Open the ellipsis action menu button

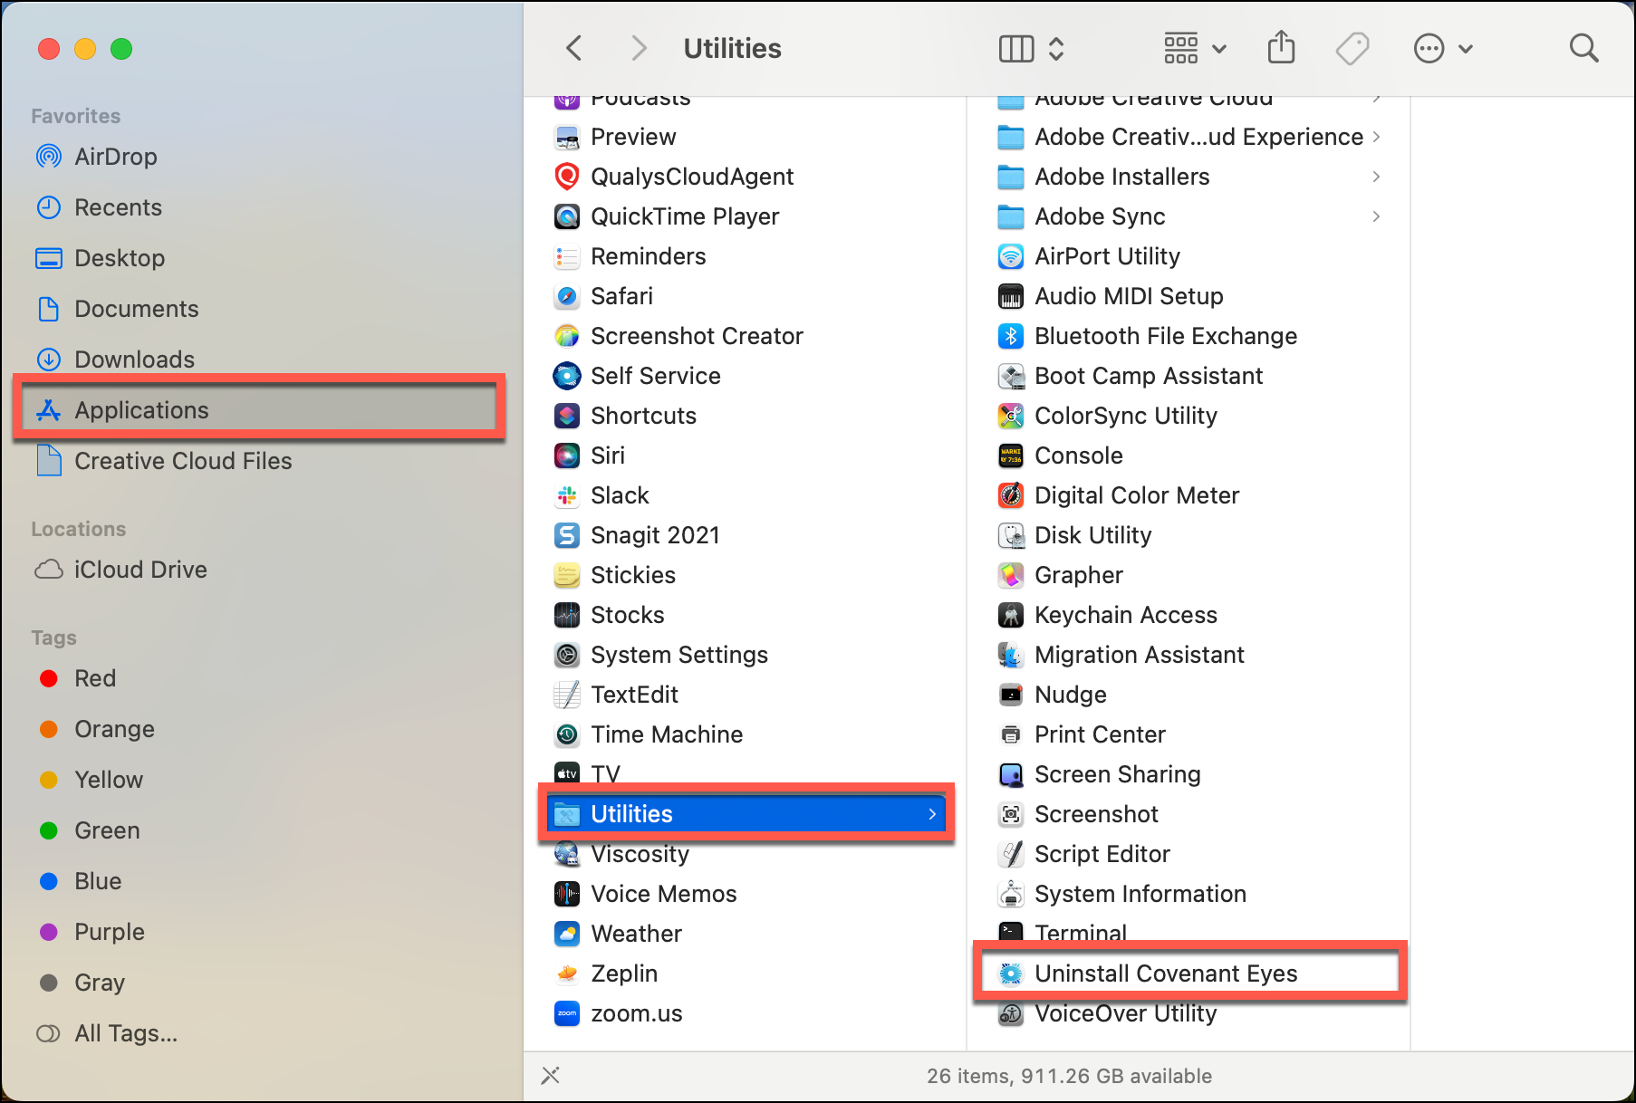pyautogui.click(x=1429, y=48)
